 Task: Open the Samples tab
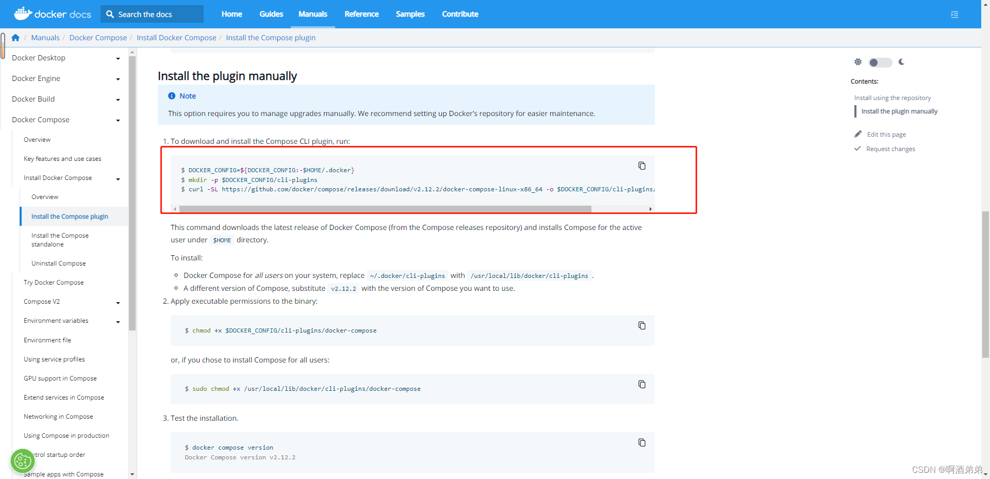pyautogui.click(x=410, y=14)
